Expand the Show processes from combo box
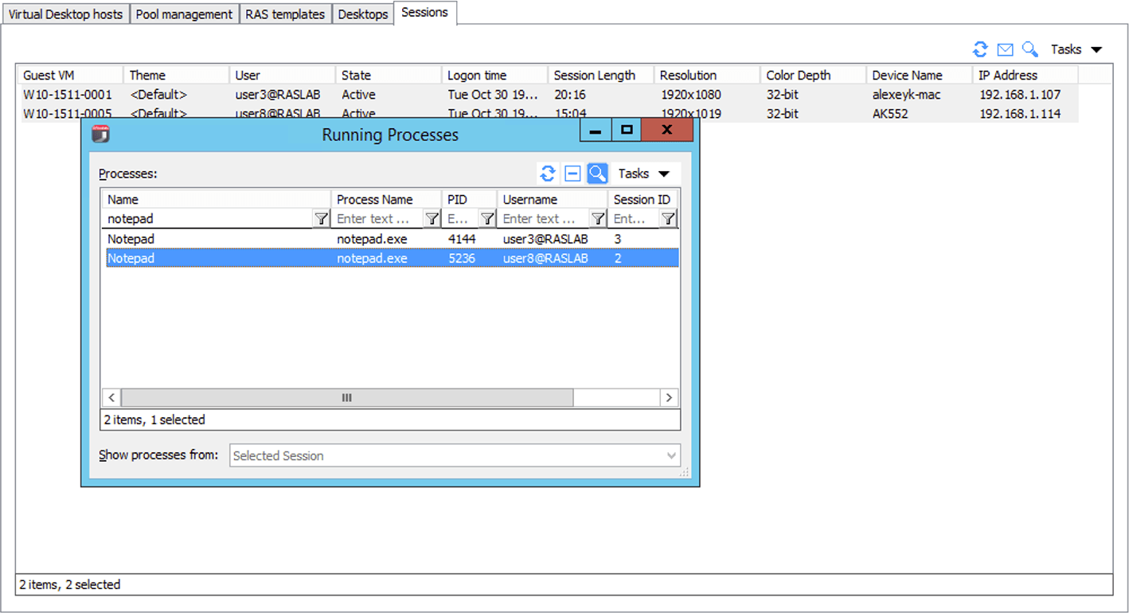 click(670, 455)
